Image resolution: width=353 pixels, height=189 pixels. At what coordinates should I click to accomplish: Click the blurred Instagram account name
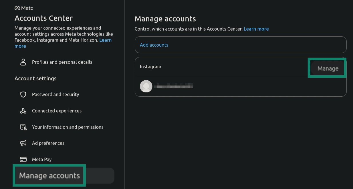tap(173, 86)
